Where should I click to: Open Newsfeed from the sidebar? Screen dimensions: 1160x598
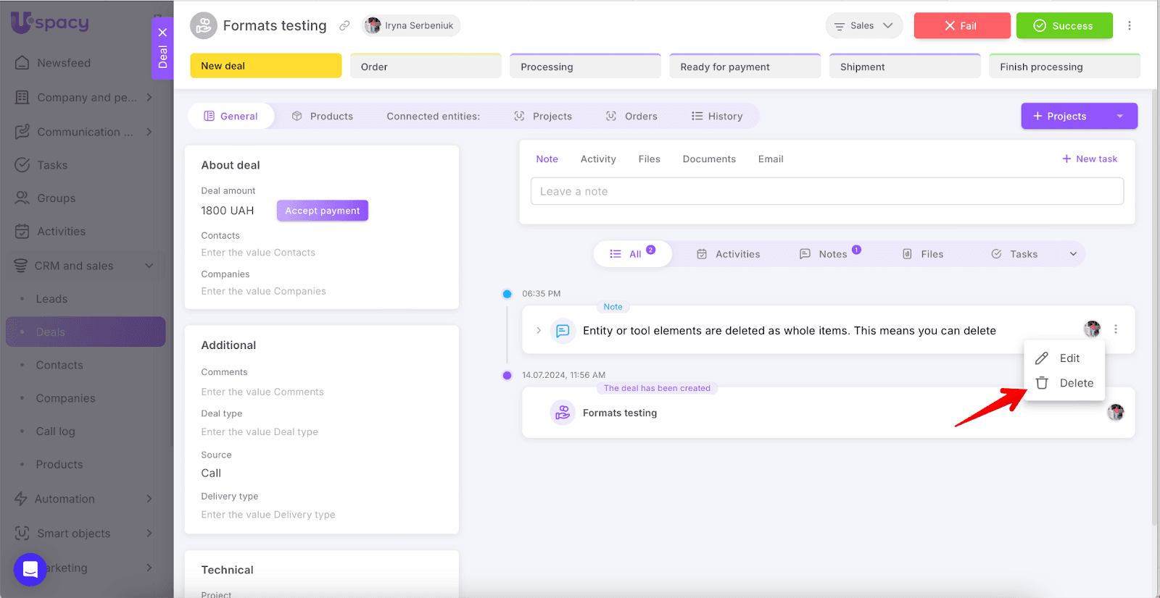[x=64, y=63]
